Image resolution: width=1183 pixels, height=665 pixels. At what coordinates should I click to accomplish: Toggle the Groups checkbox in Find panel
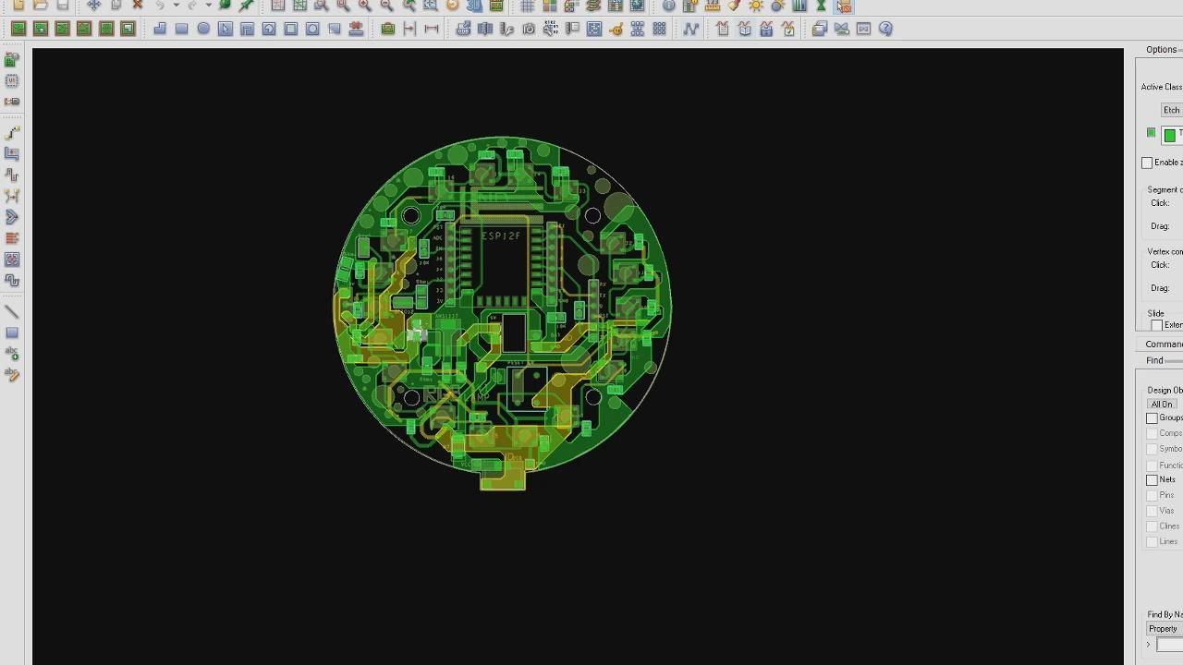[x=1152, y=417]
